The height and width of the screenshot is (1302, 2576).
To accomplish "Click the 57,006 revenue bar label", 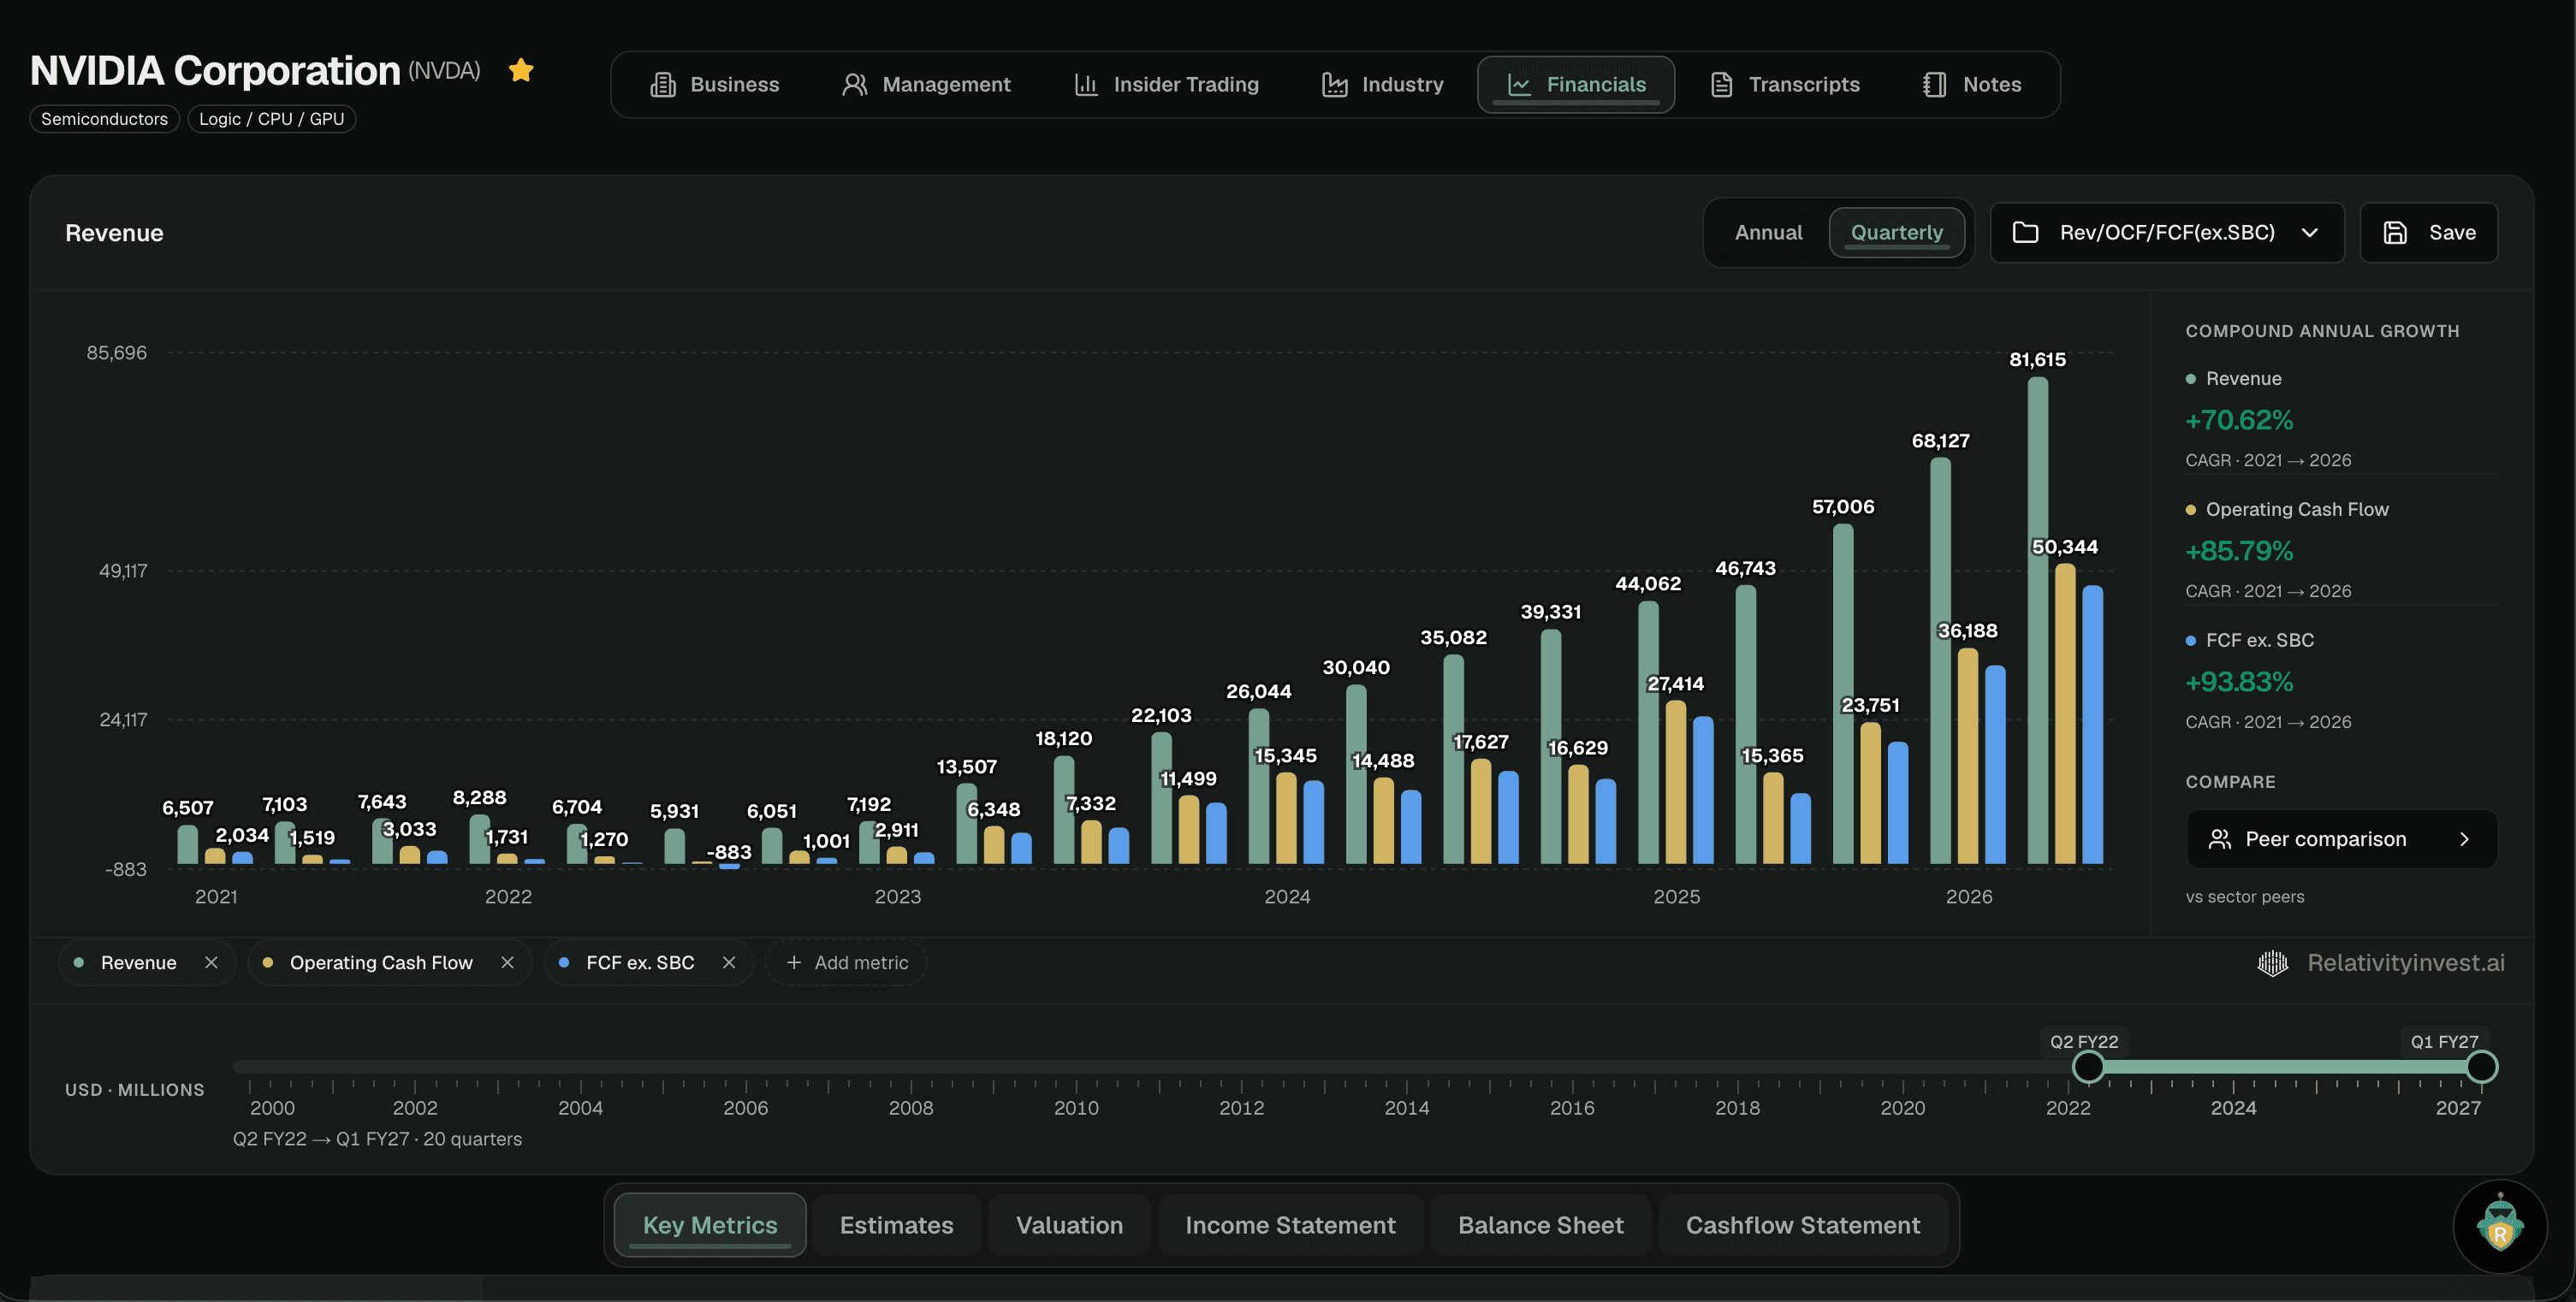I will [x=1842, y=507].
